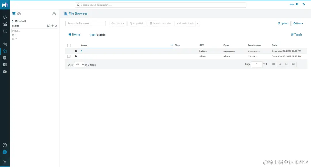Open the Jobs mini list icon

[297, 4]
